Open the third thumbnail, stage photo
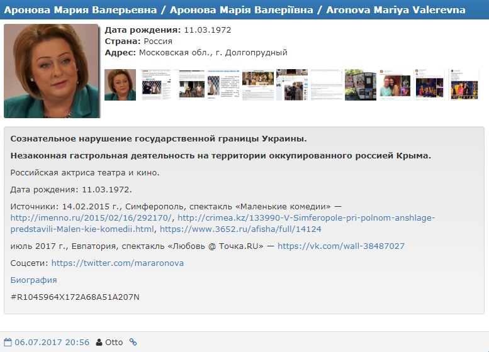 point(189,85)
